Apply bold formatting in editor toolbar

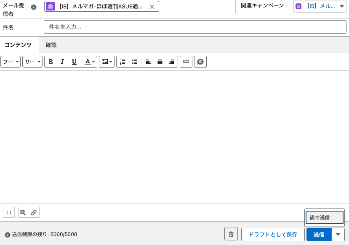(51, 62)
